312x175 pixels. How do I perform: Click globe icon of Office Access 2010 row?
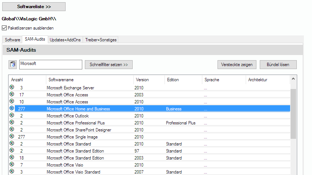(12, 101)
